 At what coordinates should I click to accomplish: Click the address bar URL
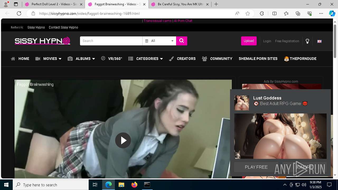pyautogui.click(x=90, y=13)
